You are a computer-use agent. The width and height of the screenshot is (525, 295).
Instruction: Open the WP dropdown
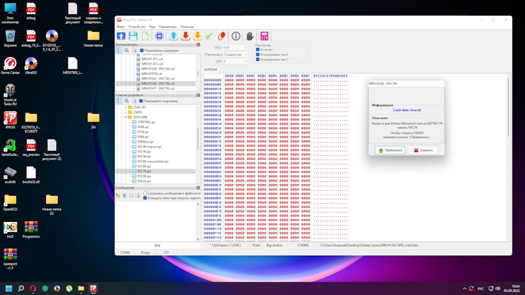[235, 61]
